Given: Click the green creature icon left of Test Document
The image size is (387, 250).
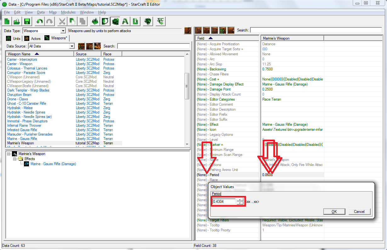Looking at the screenshot, I should (x=148, y=21).
